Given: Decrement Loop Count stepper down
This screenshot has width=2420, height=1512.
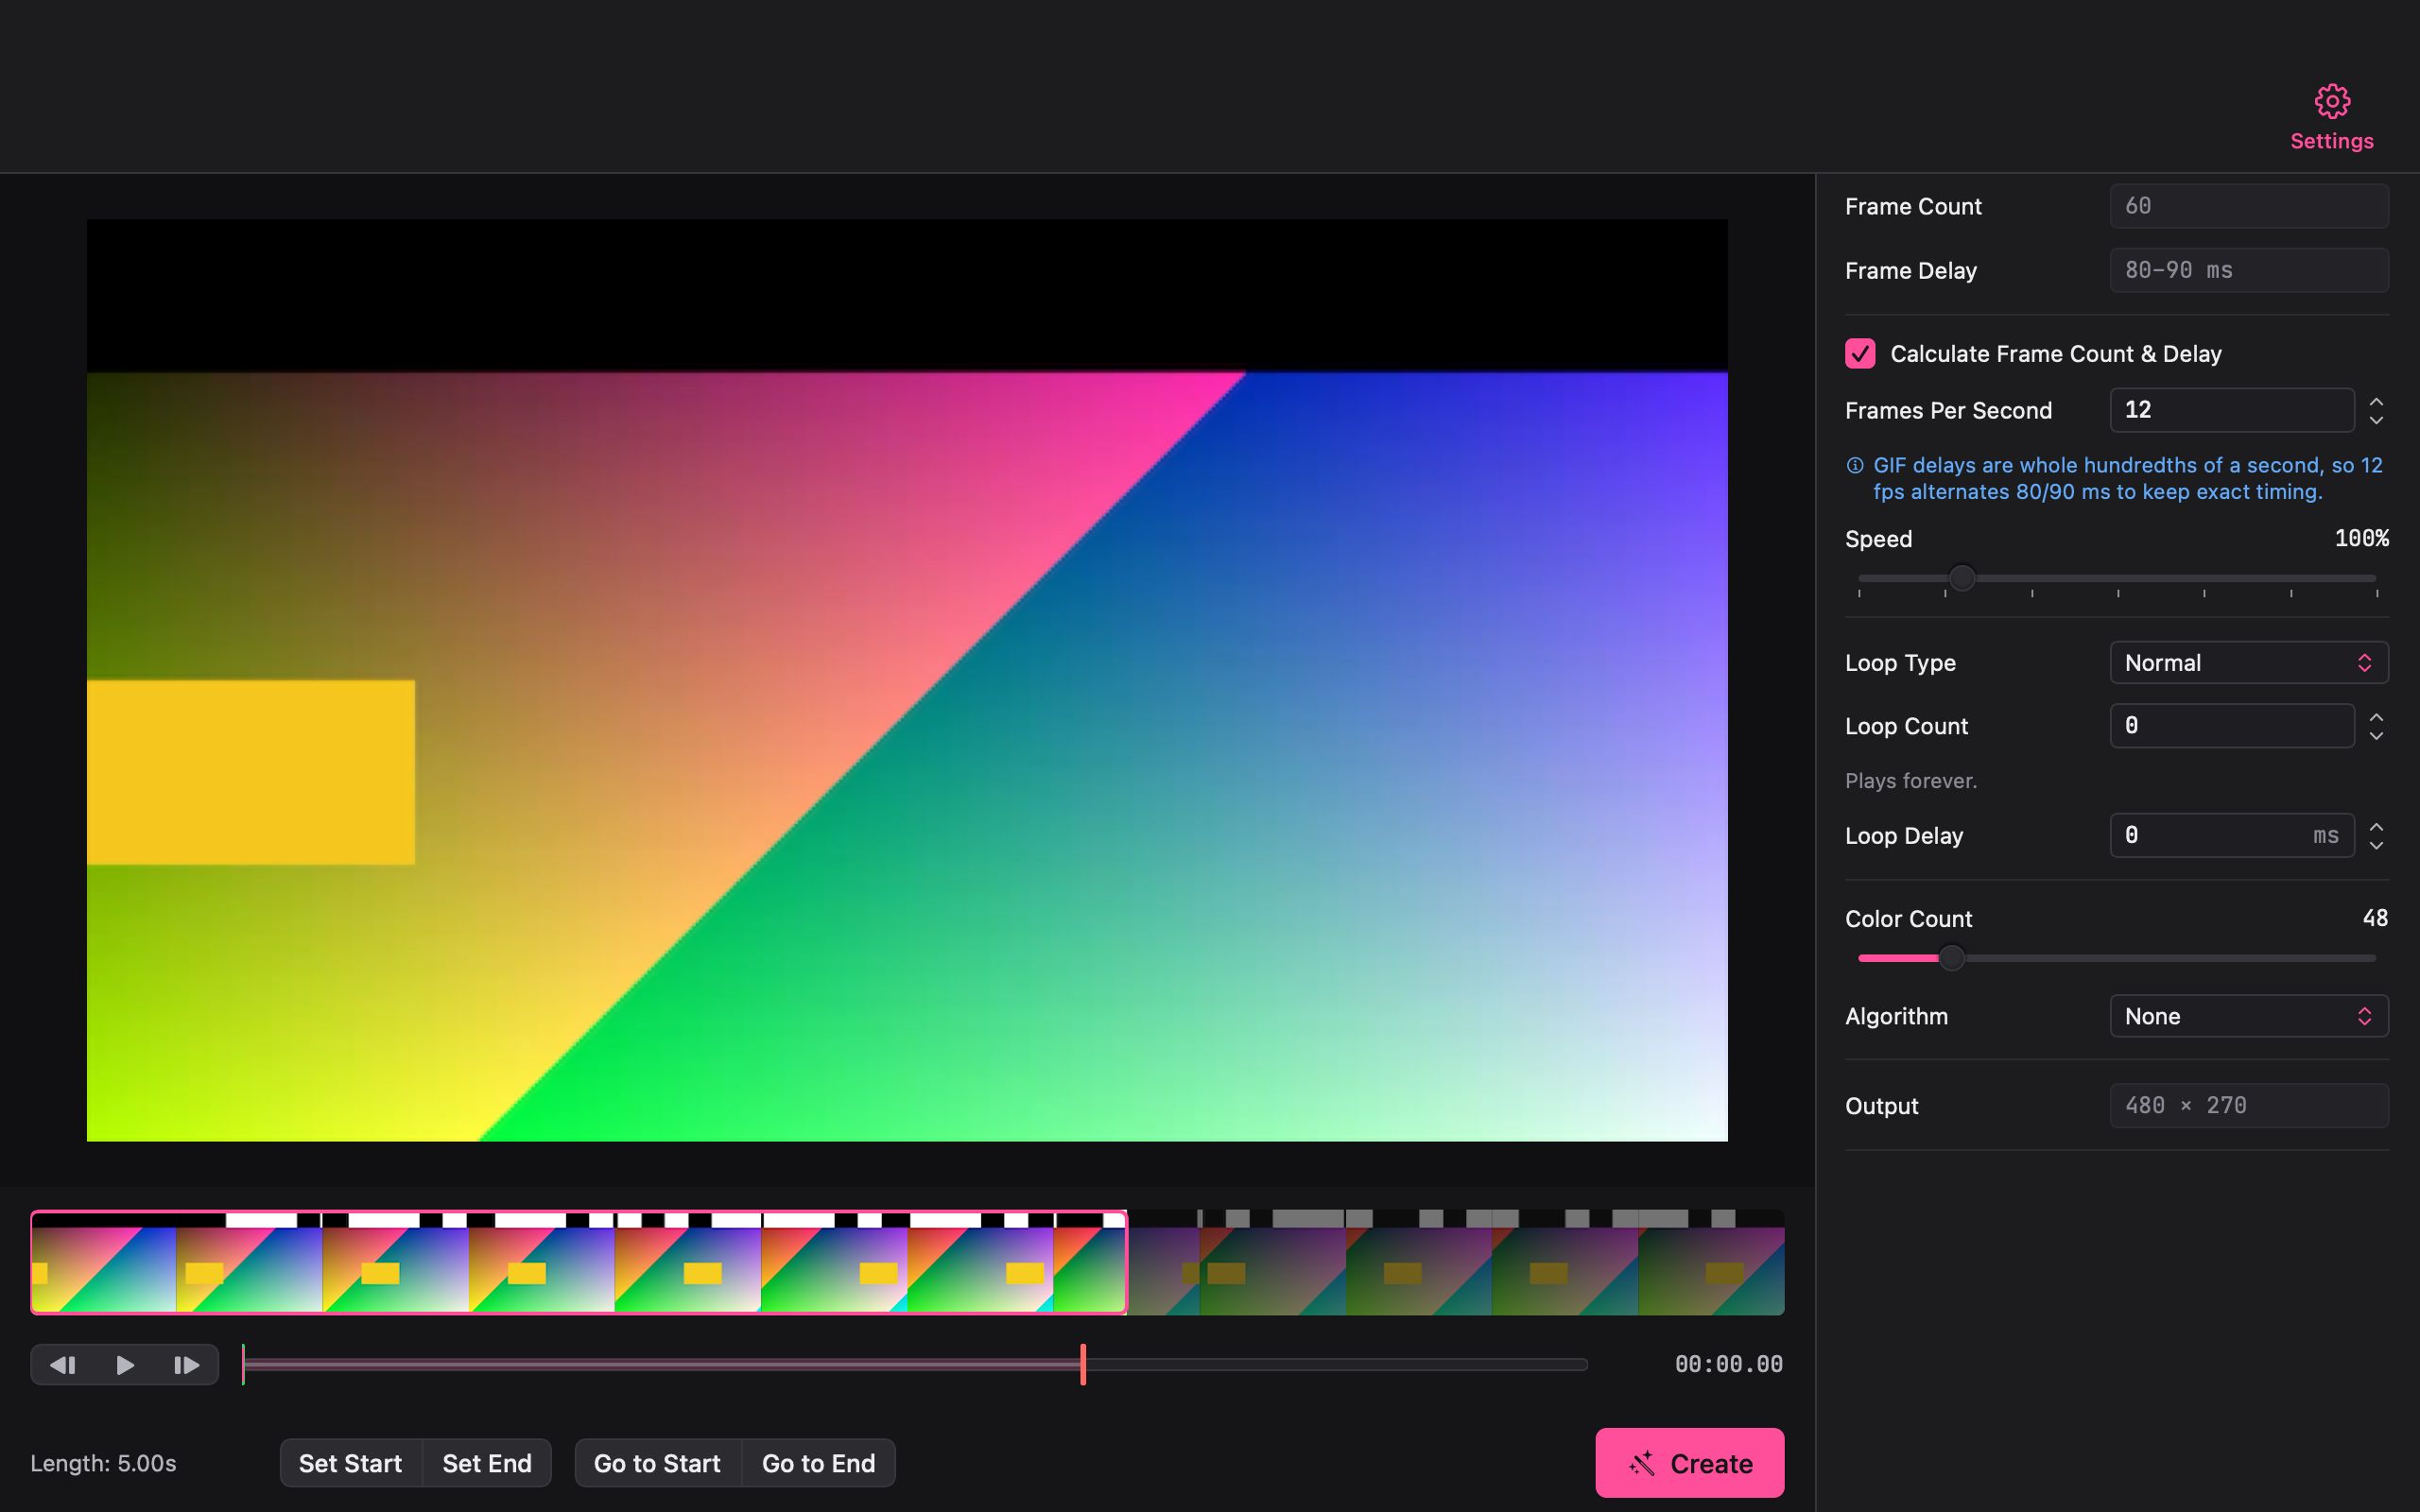Looking at the screenshot, I should [x=2376, y=735].
